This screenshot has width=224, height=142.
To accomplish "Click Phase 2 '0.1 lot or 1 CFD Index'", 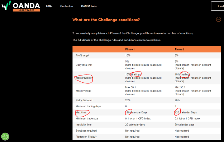I will 187,118.
